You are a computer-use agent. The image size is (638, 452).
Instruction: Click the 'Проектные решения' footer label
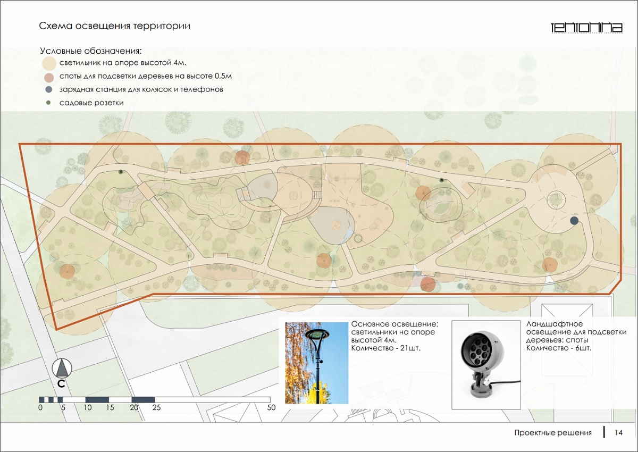(x=553, y=433)
